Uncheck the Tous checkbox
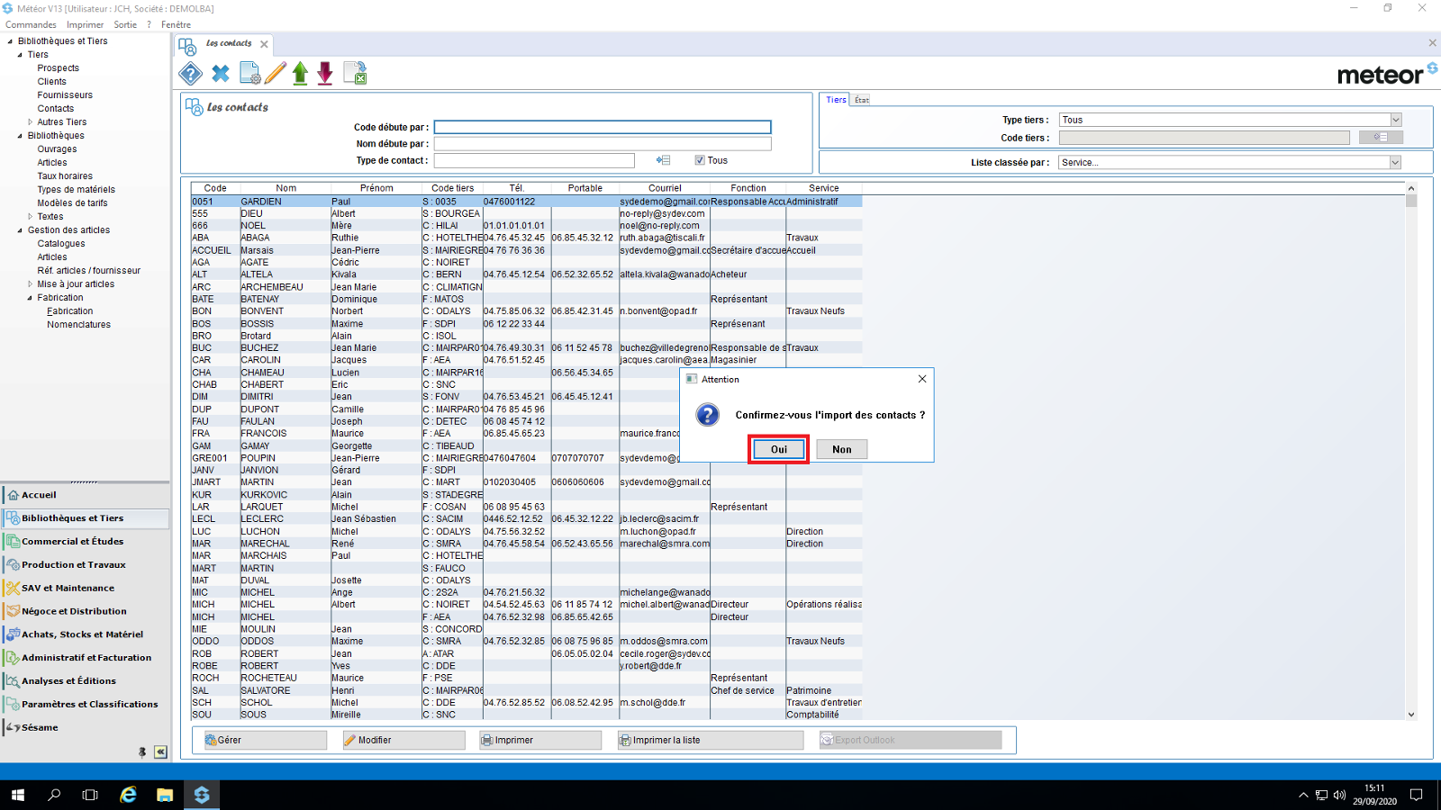This screenshot has height=810, width=1441. pos(700,160)
